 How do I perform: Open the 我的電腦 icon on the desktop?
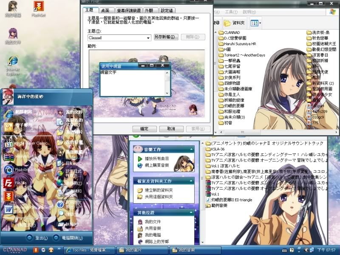click(x=13, y=8)
